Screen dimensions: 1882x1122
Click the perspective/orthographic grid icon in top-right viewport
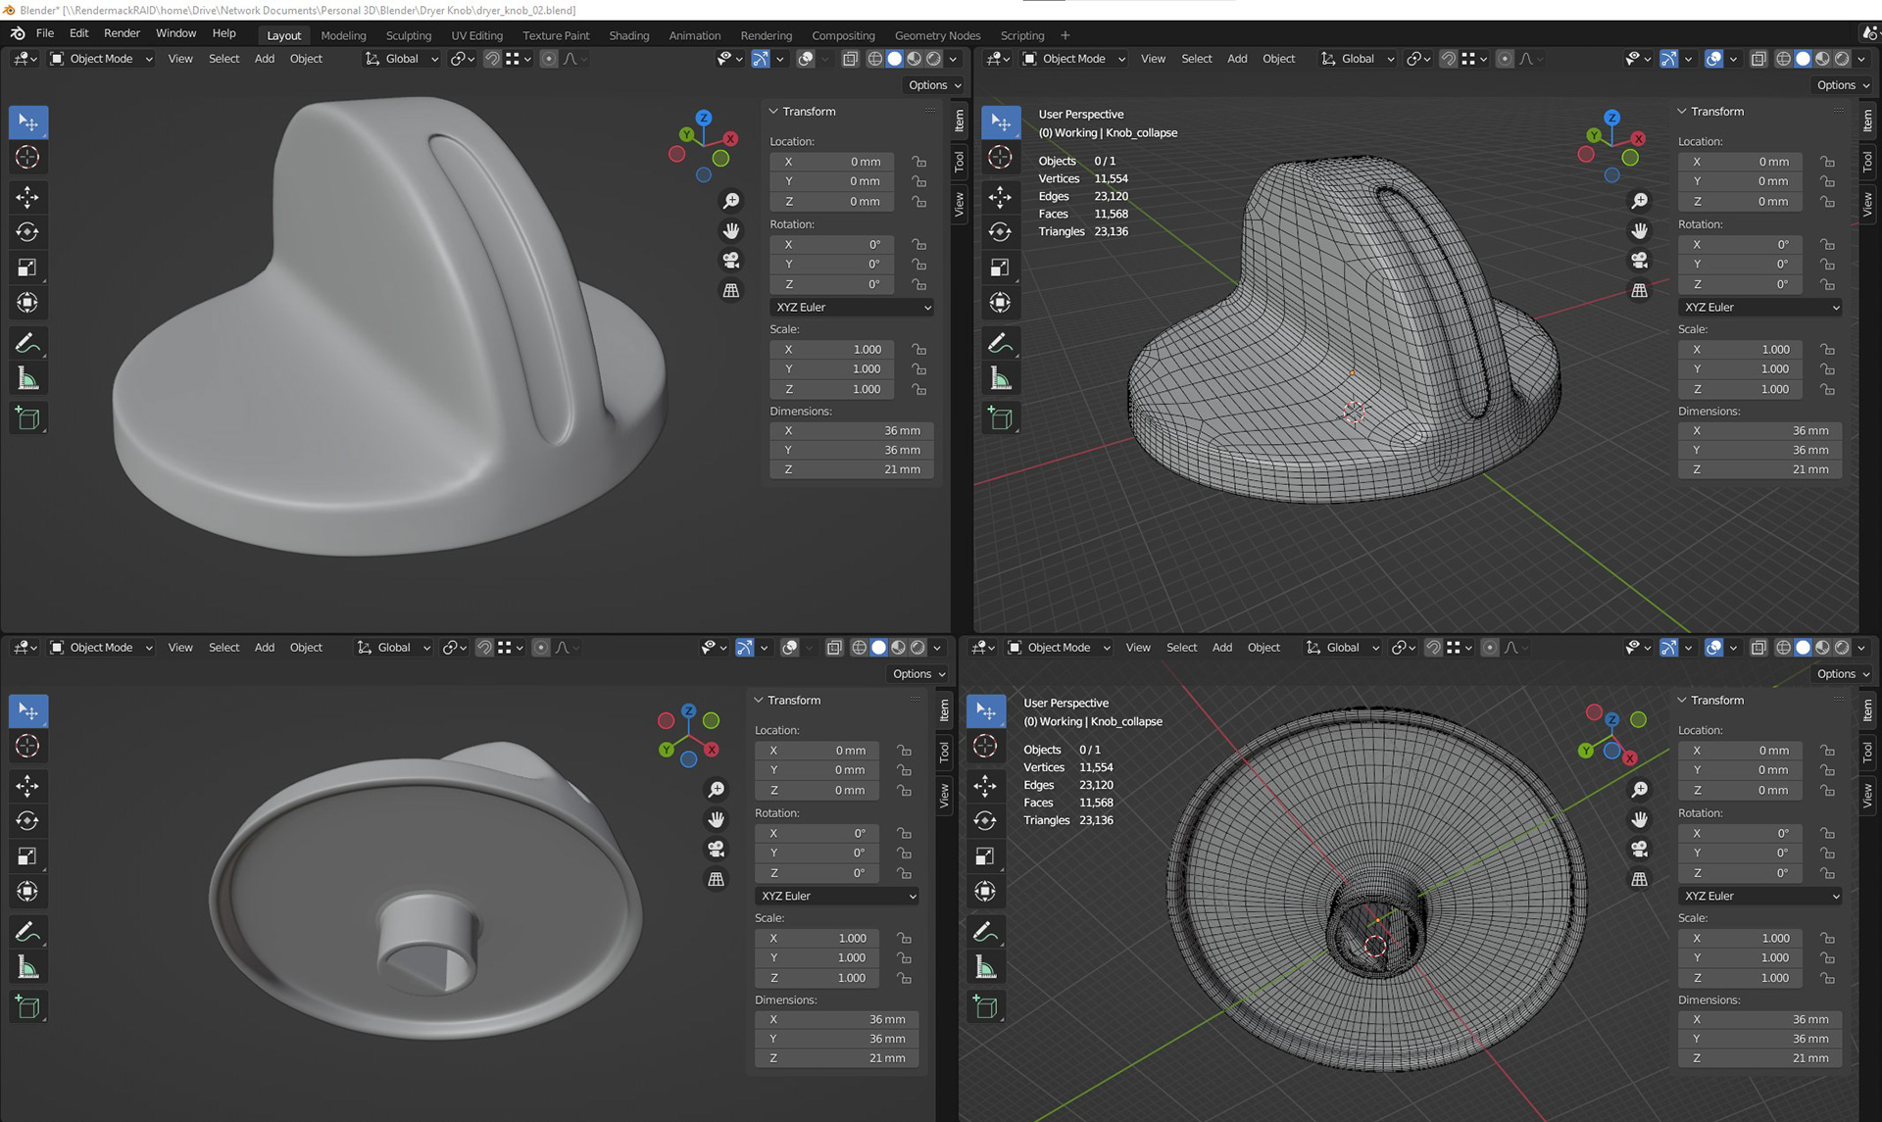click(1639, 291)
